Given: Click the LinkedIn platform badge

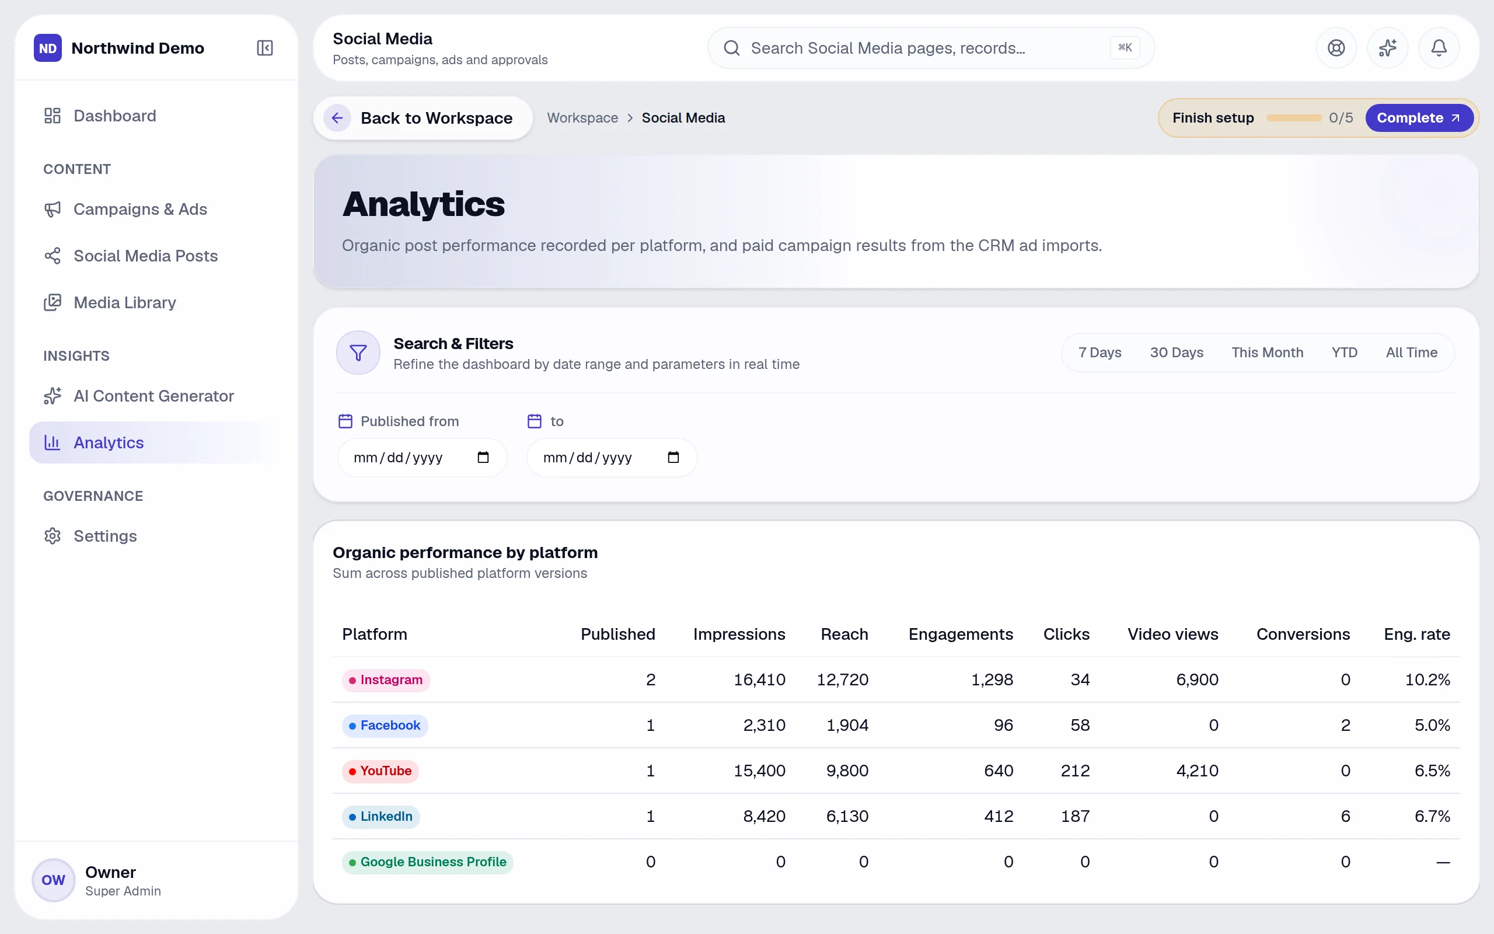Looking at the screenshot, I should click(381, 817).
